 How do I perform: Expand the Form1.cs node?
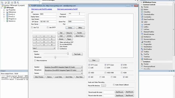4,14
